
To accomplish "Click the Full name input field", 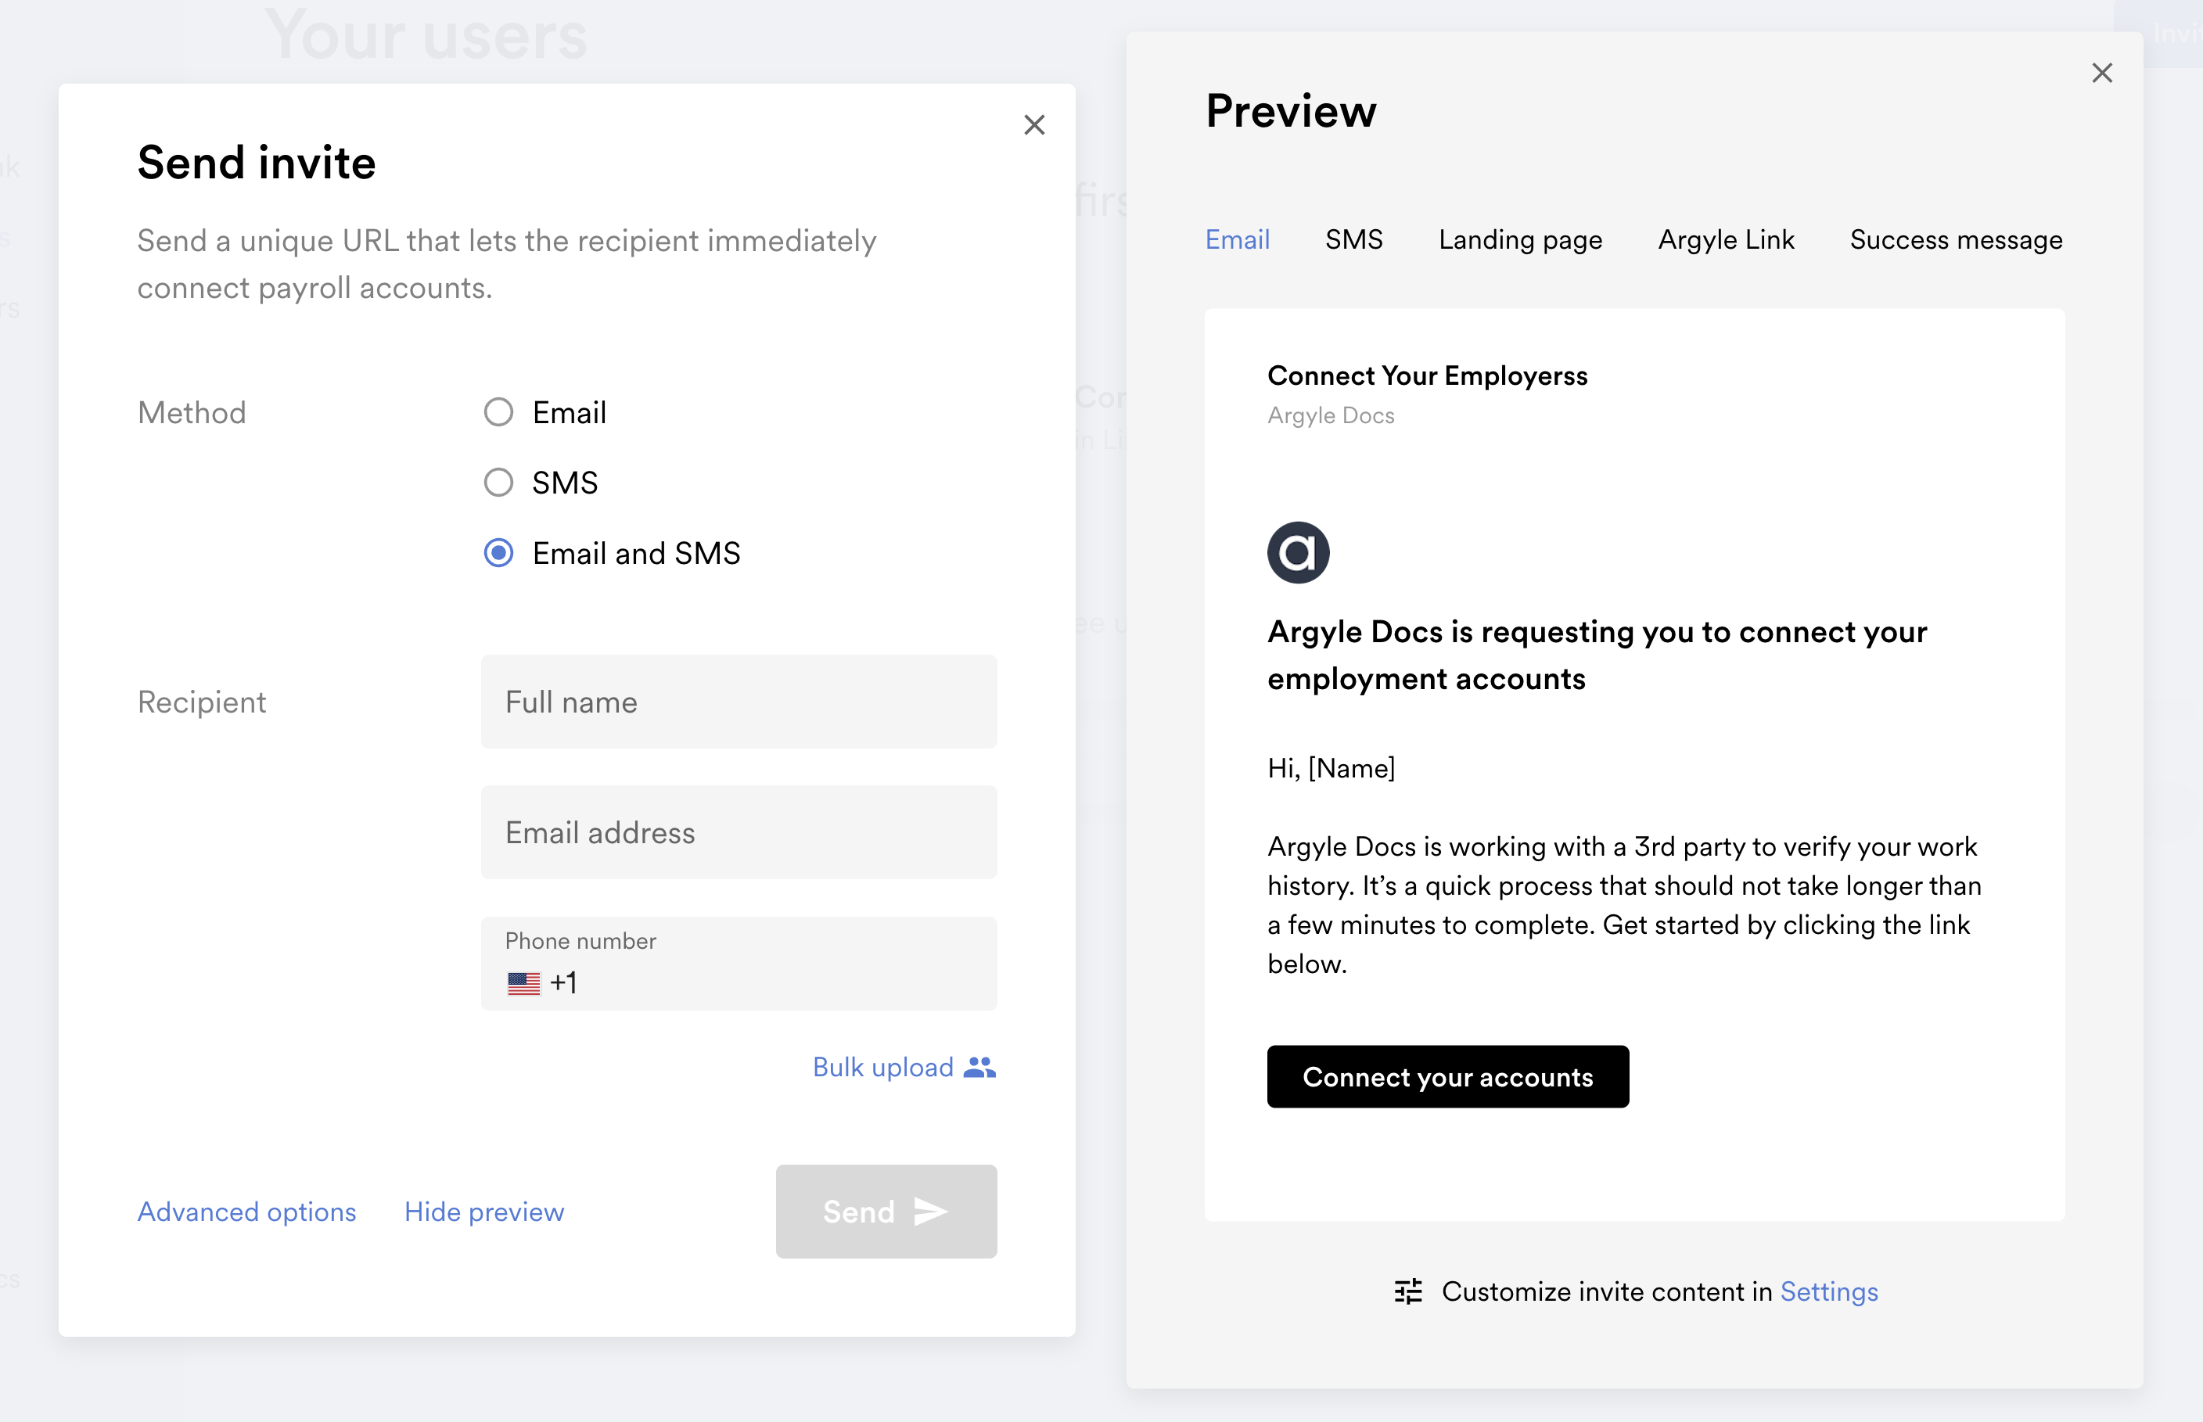I will pos(739,702).
